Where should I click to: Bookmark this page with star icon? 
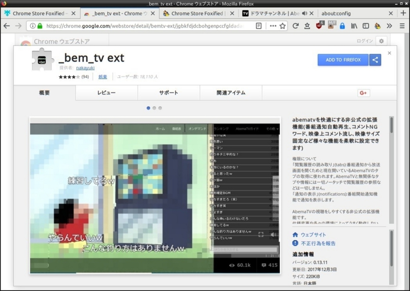[x=283, y=26]
